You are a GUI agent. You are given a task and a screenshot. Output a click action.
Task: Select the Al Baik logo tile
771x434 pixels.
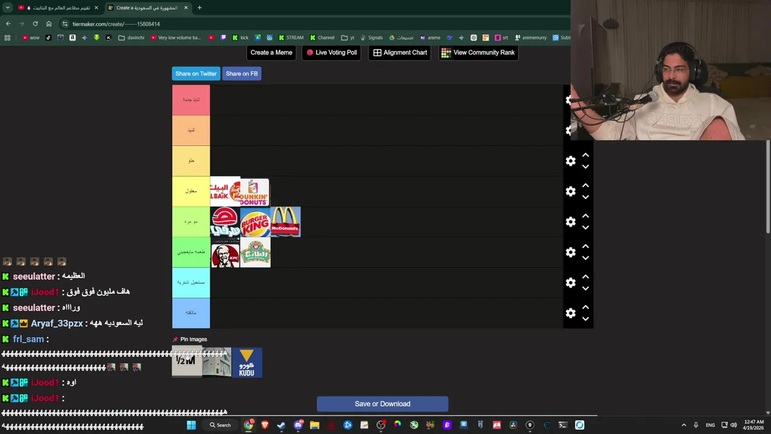225,192
